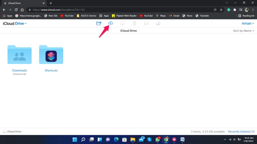This screenshot has width=257, height=144.
Task: Open Recently Deleted items
Action: tap(241, 131)
